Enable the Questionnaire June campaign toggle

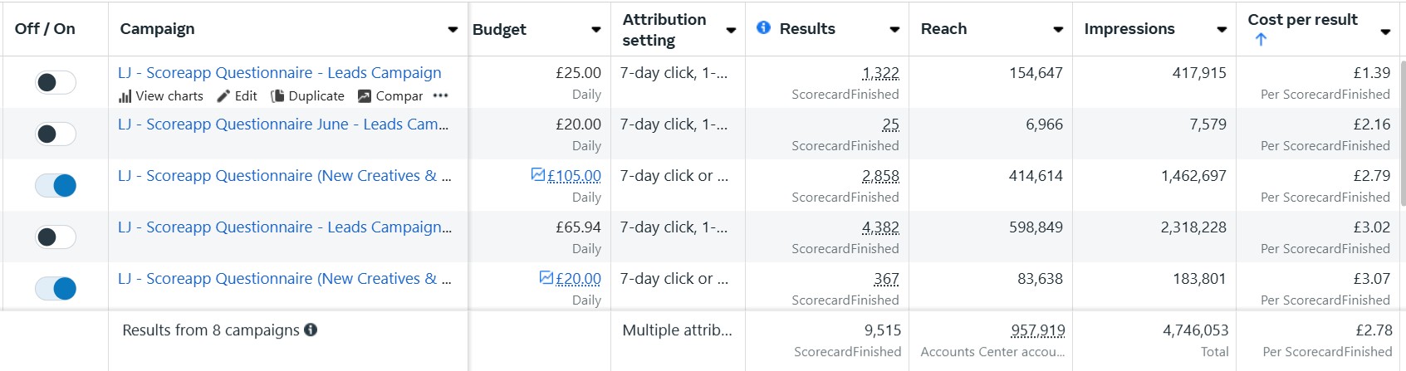(x=56, y=134)
